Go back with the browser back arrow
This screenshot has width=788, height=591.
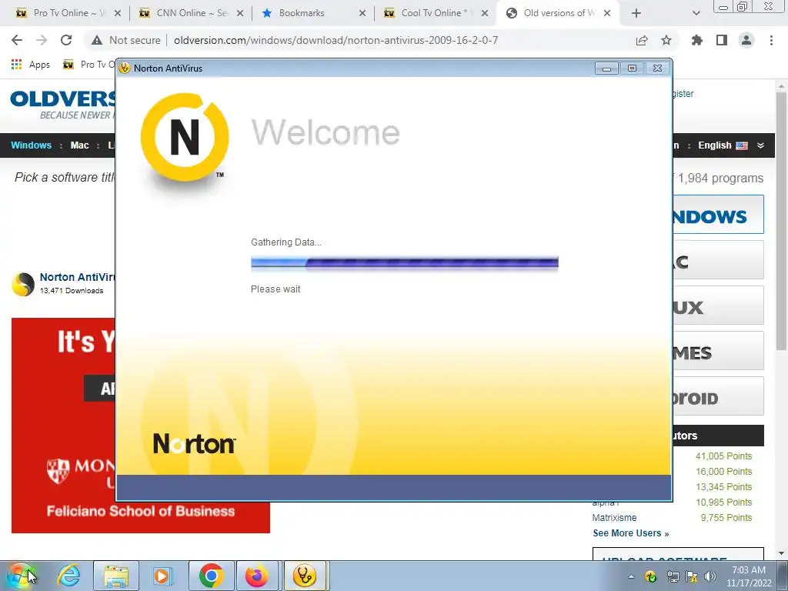(17, 40)
